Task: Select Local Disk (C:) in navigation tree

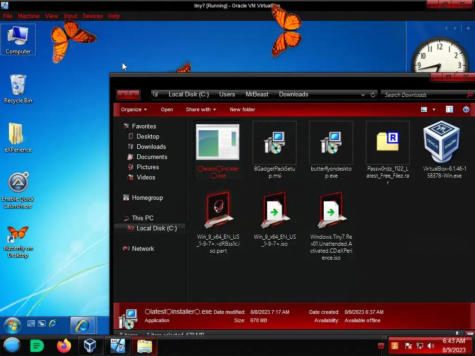Action: (150, 228)
